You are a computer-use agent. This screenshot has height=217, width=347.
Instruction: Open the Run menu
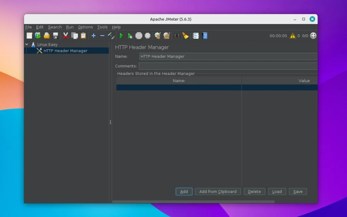click(69, 27)
